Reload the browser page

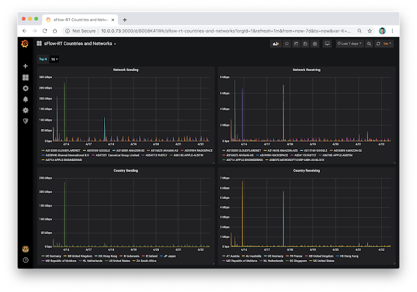coord(45,31)
